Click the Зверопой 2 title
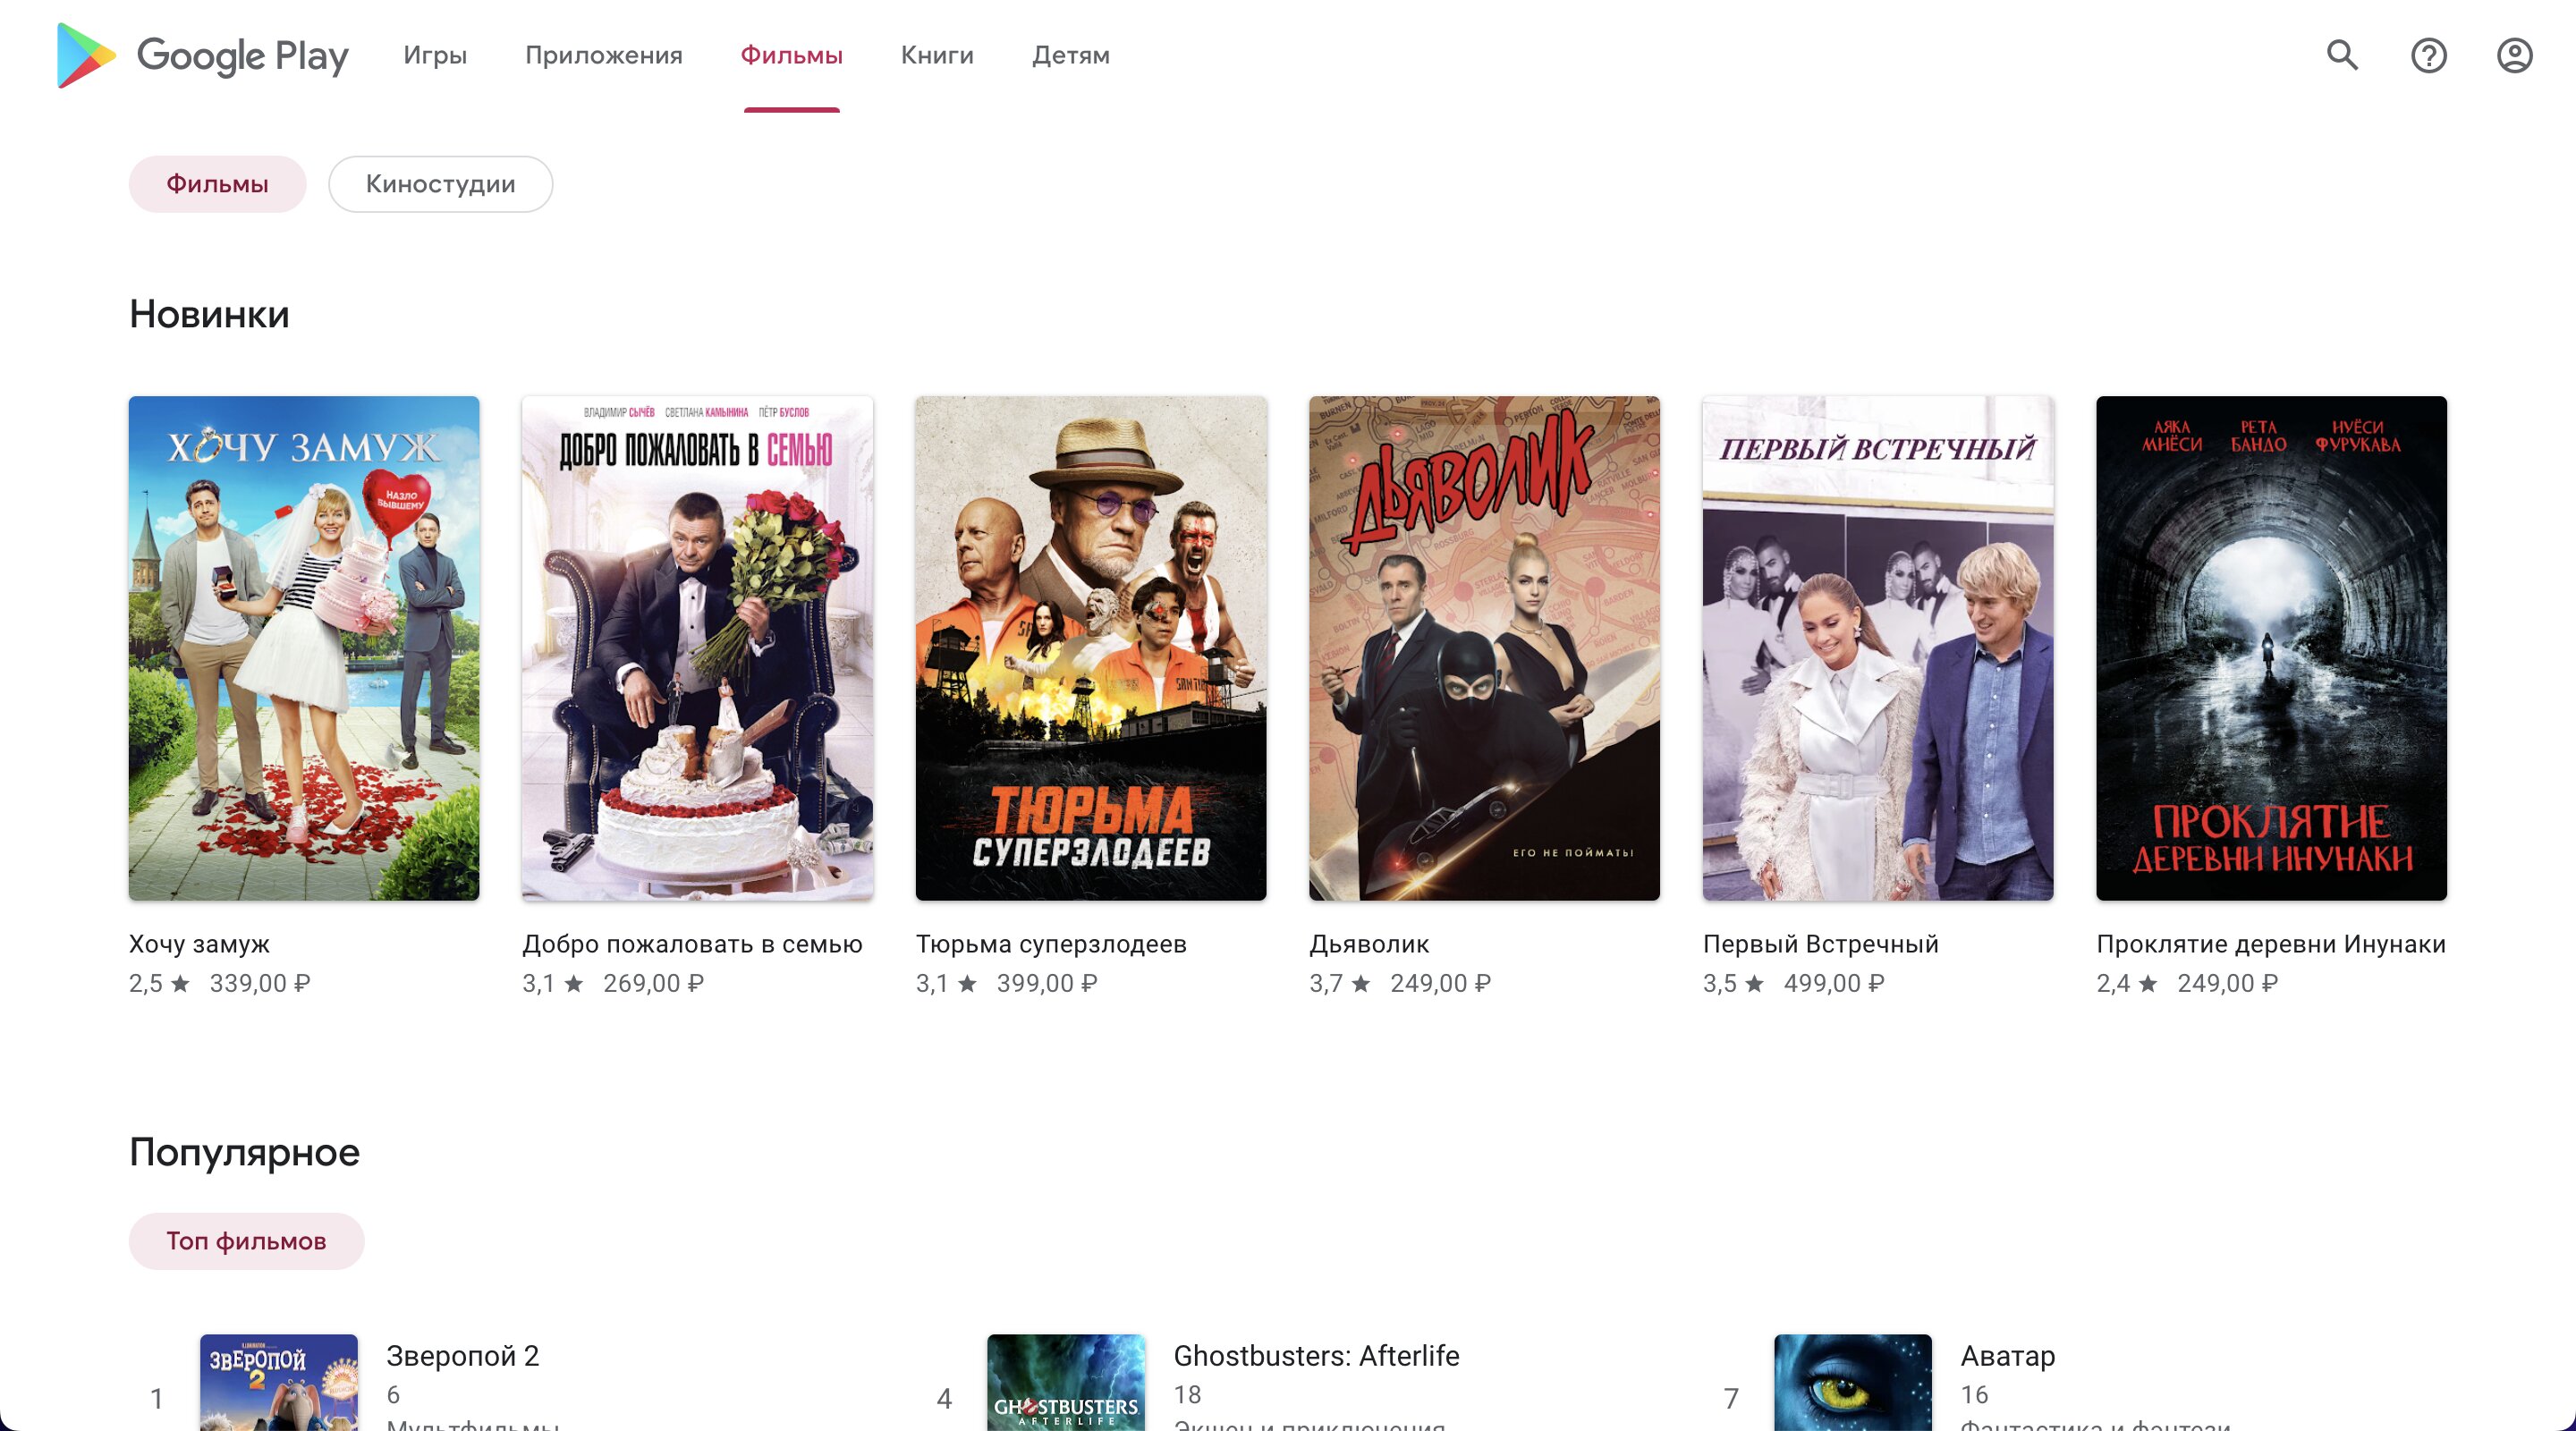2576x1431 pixels. tap(463, 1356)
